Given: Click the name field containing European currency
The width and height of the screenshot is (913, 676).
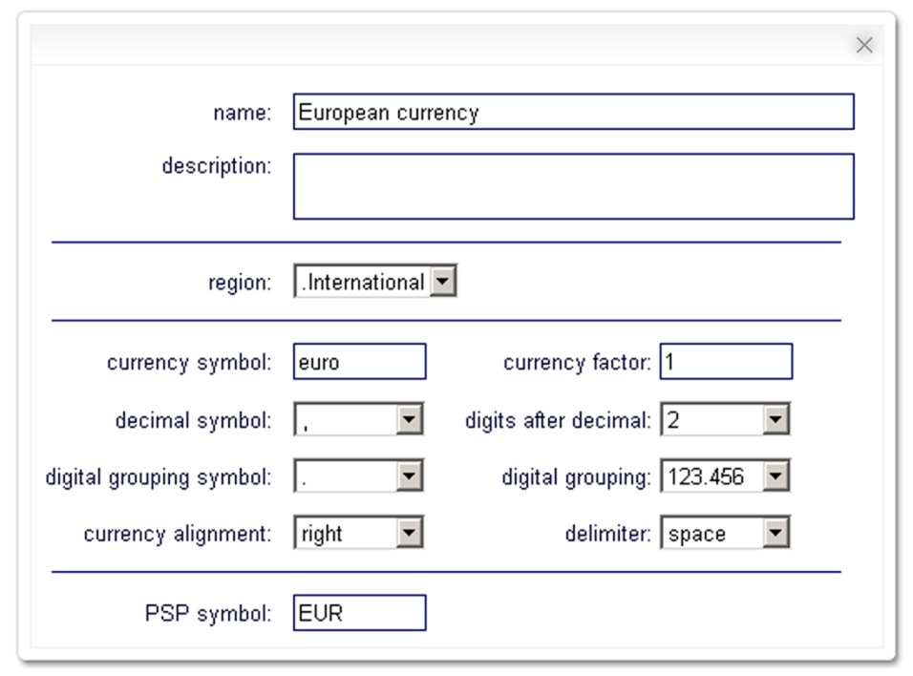Looking at the screenshot, I should (573, 110).
